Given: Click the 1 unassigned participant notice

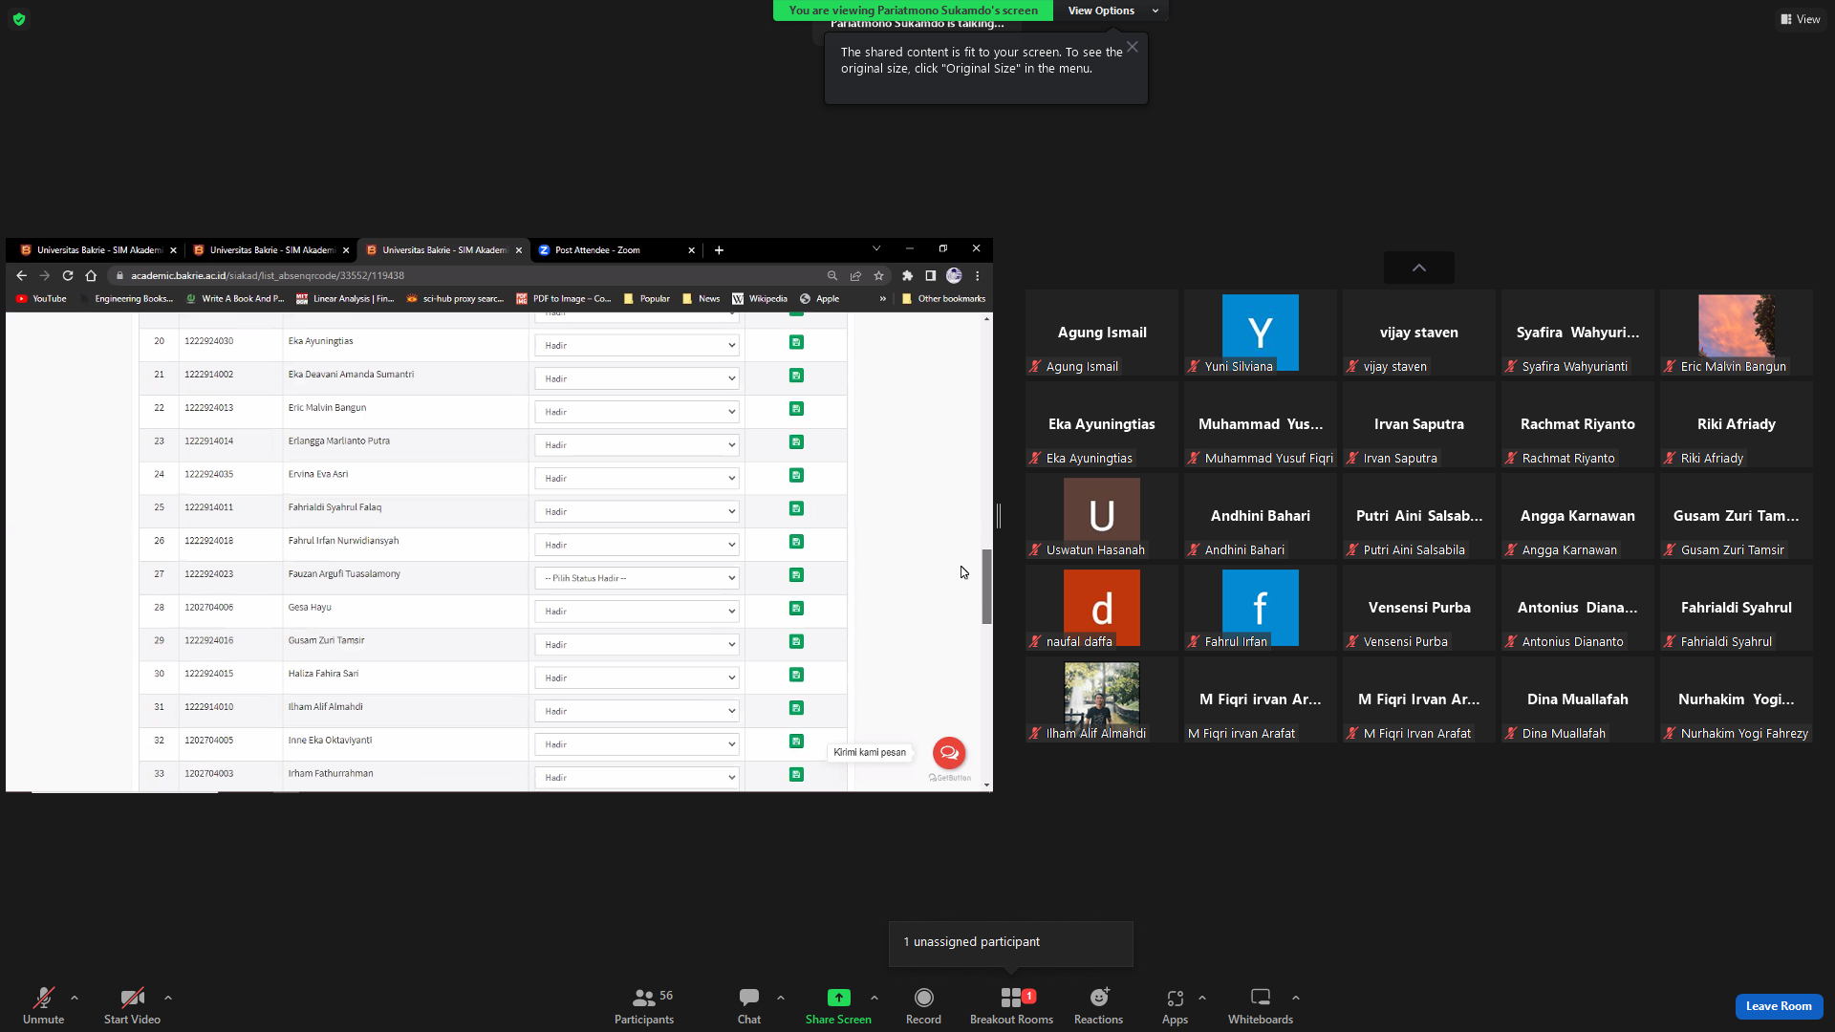Looking at the screenshot, I should (1011, 943).
